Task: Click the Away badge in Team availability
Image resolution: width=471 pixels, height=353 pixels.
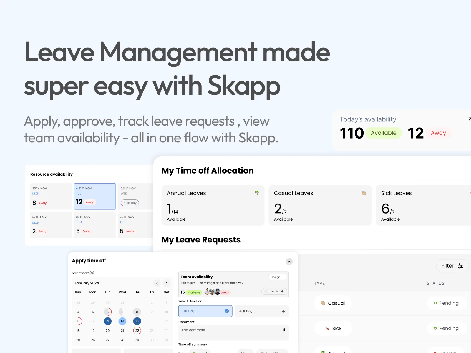Action: tap(225, 292)
